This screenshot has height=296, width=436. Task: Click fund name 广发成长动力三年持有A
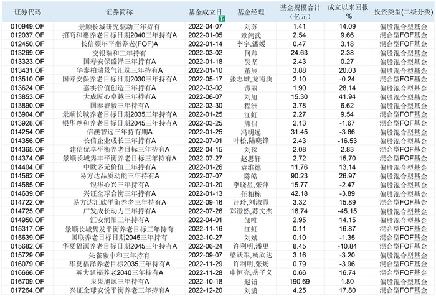120,211
